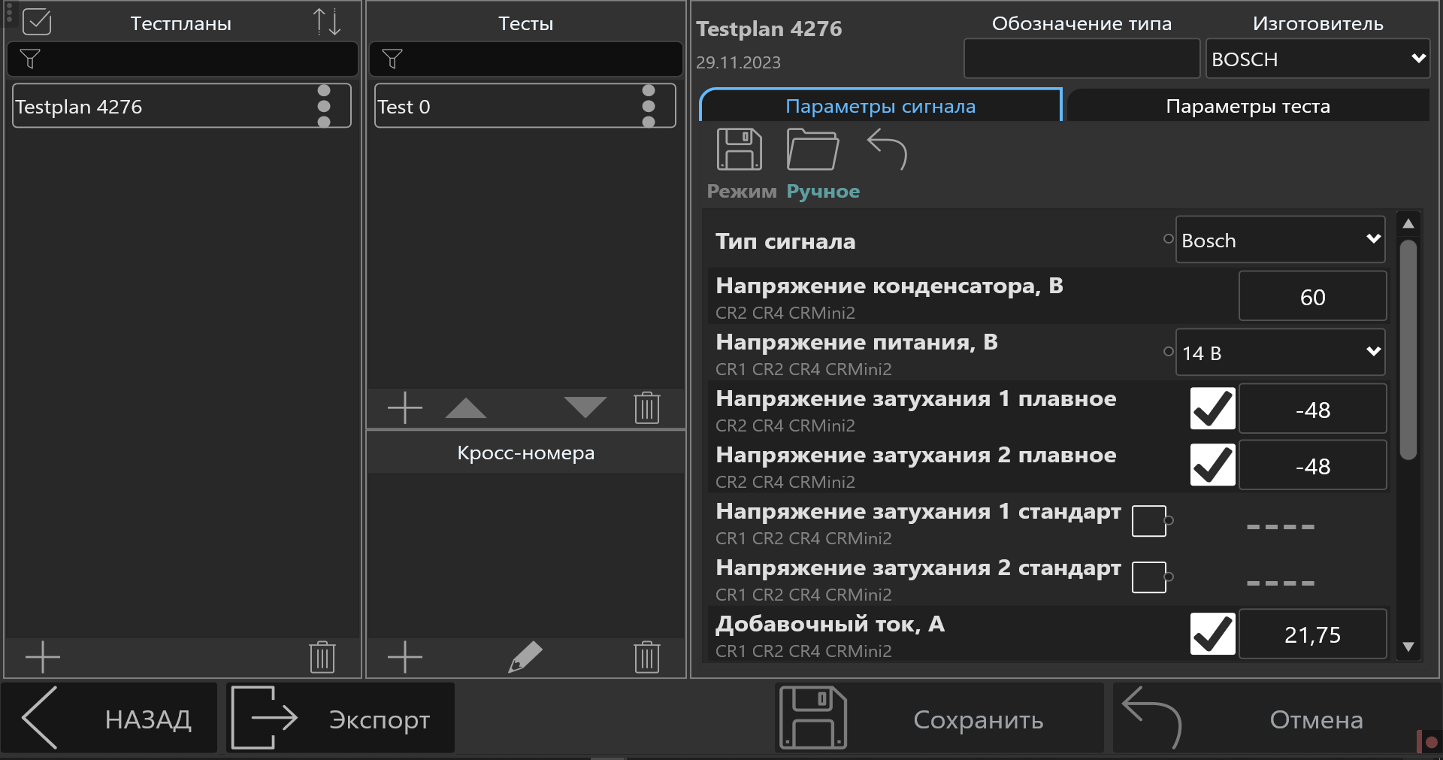Screen dimensions: 1443x760
Task: Click the sort arrows icon in the Тестпланы header
Action: (327, 22)
